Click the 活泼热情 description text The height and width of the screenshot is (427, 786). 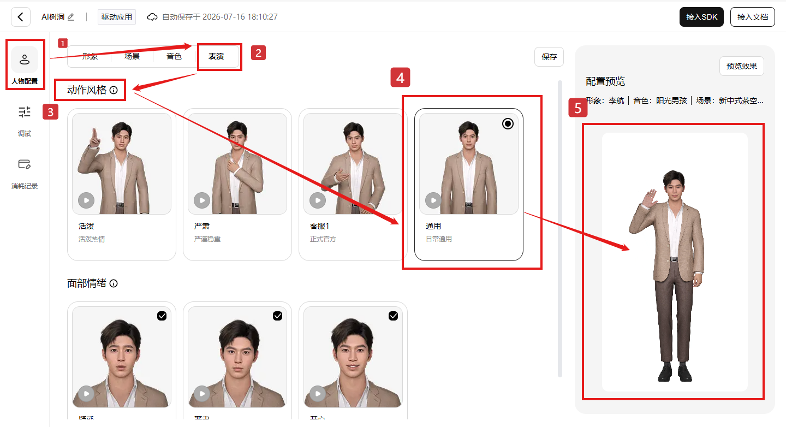[92, 239]
